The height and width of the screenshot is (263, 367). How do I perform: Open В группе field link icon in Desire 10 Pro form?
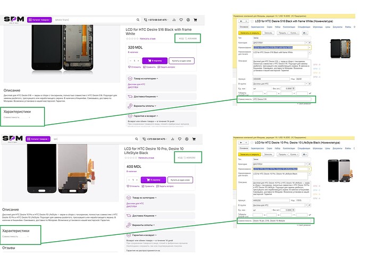click(310, 205)
